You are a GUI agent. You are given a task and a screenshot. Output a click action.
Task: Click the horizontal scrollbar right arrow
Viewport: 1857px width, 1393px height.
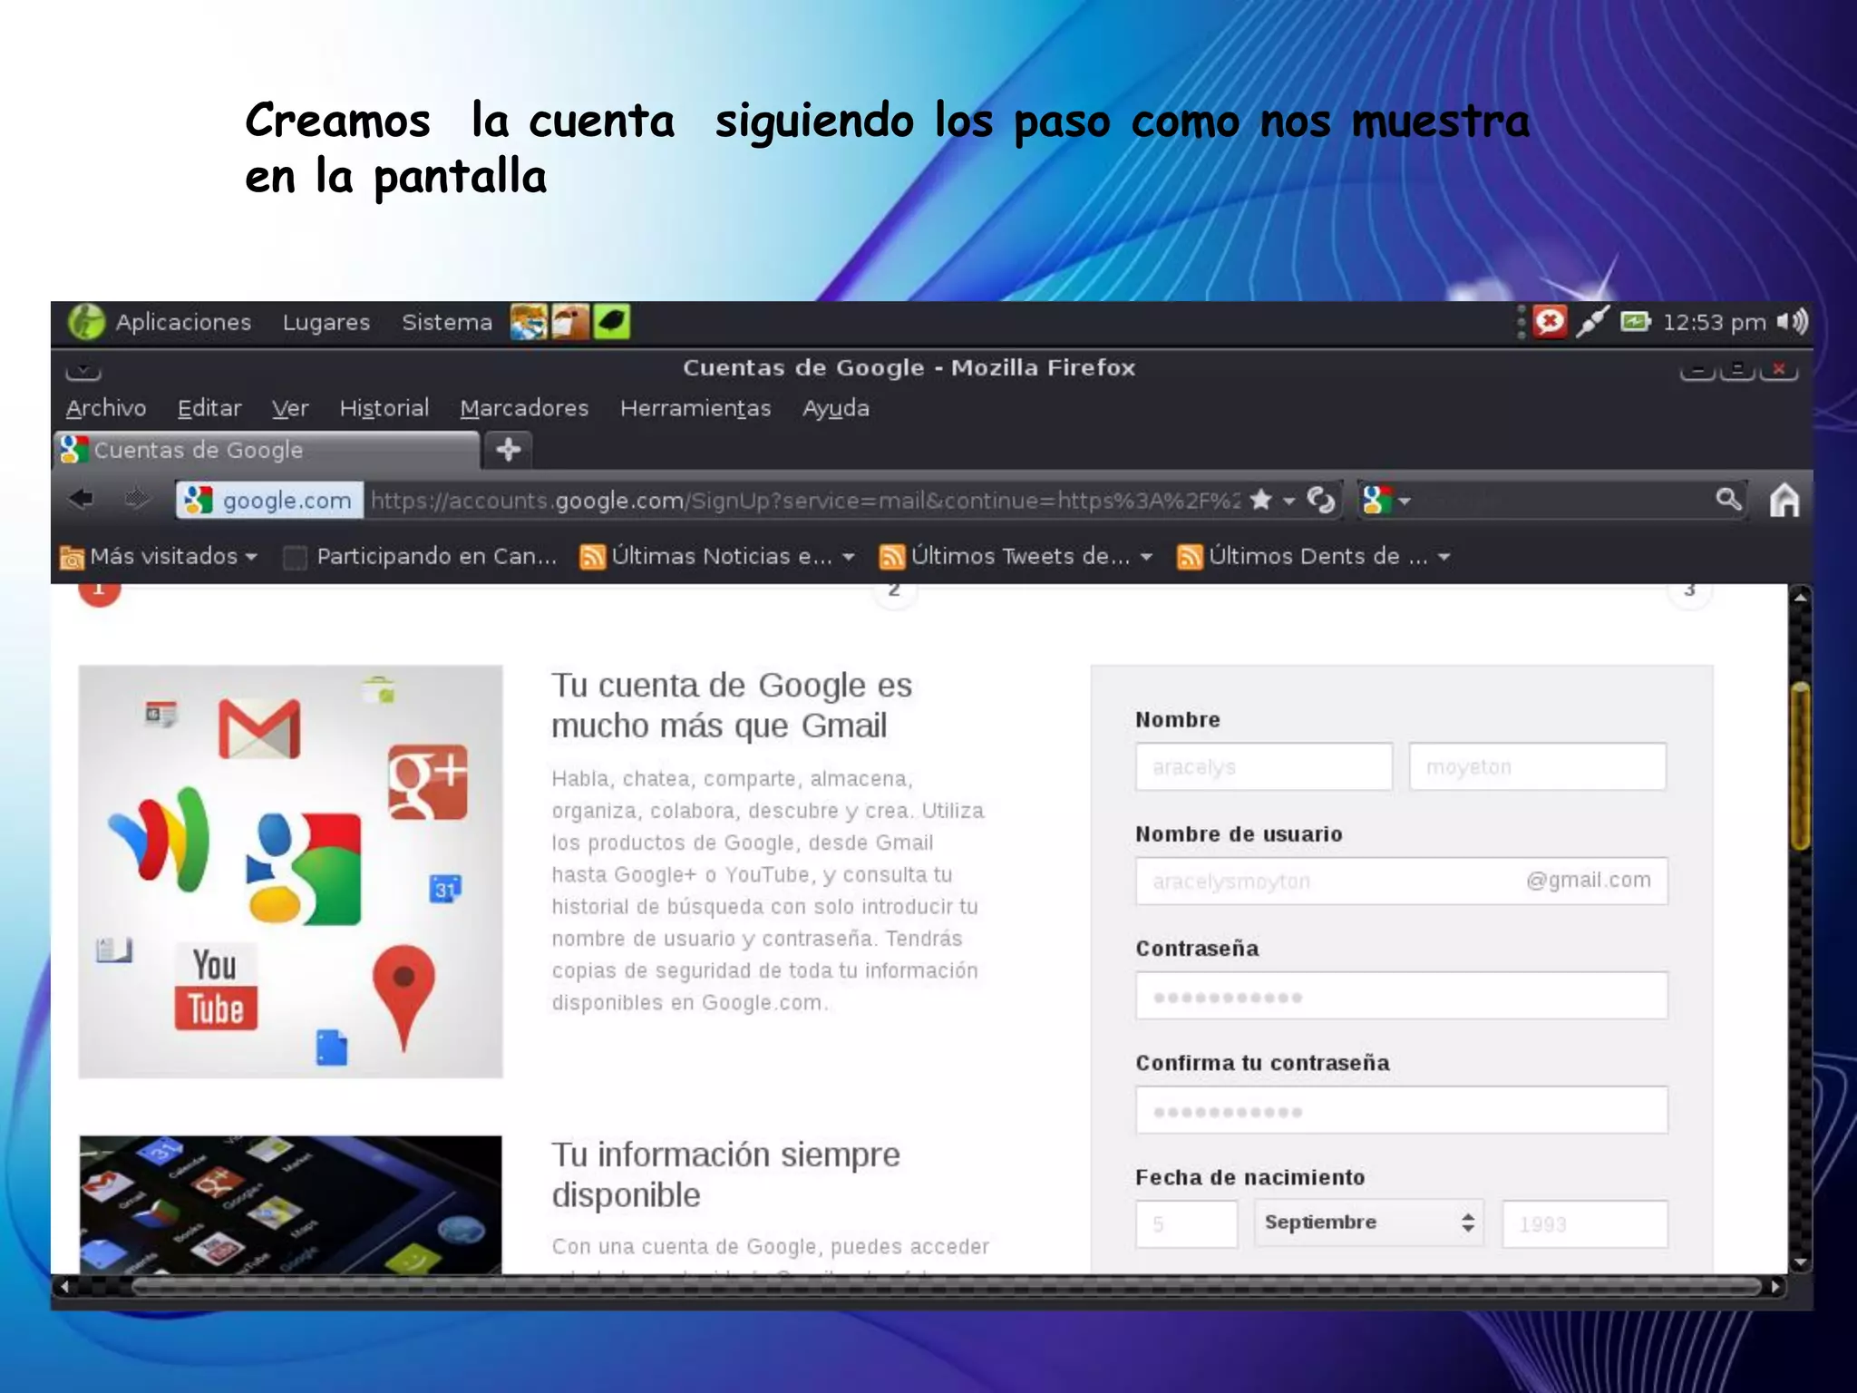tap(1776, 1286)
